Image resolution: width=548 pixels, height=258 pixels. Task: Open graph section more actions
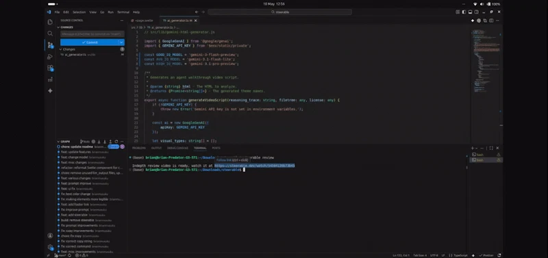pyautogui.click(x=122, y=142)
